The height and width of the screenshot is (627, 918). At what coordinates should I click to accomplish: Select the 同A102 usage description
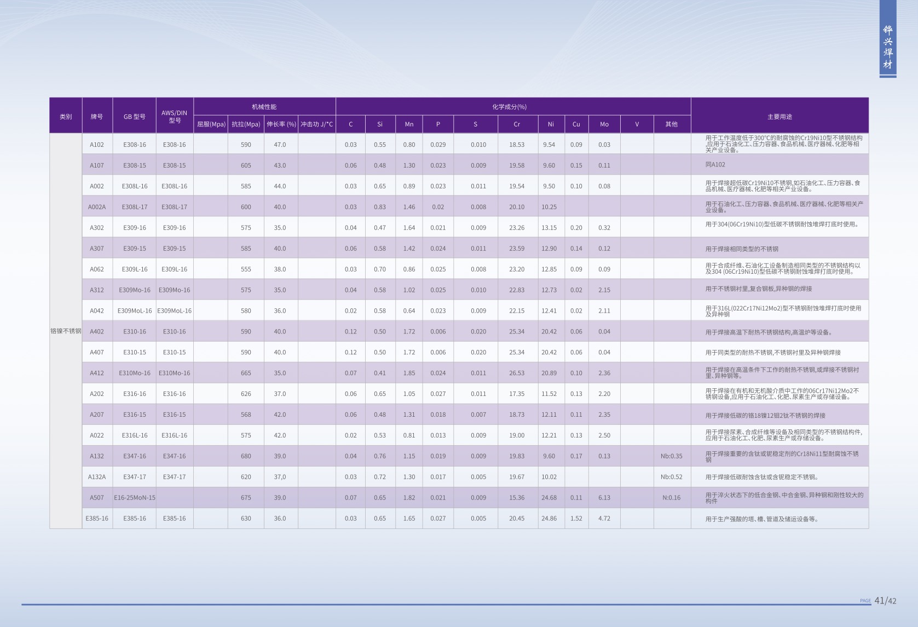click(715, 165)
